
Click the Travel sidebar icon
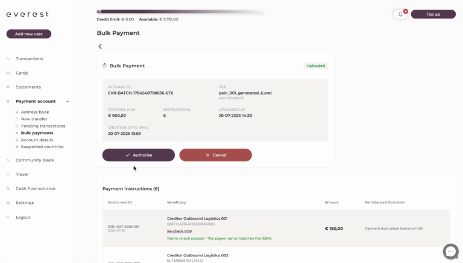pyautogui.click(x=8, y=175)
